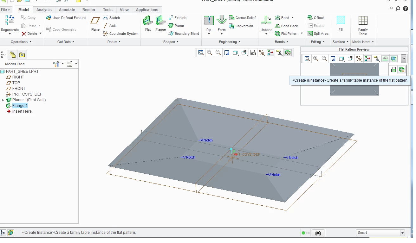Toggle the down-arrow bend display button in the preview toolbar
The image size is (416, 243).
click(x=385, y=59)
